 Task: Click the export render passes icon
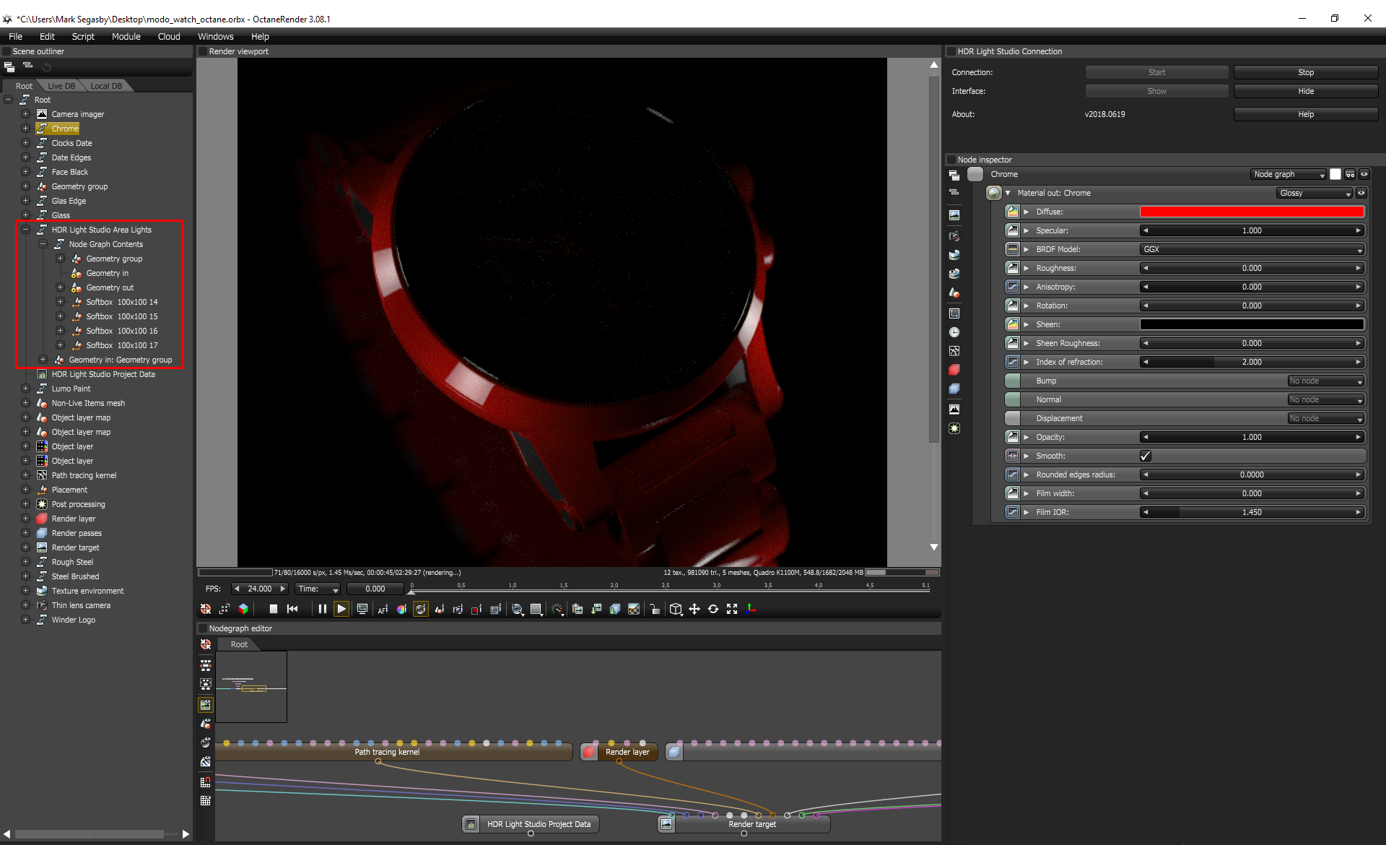point(615,609)
